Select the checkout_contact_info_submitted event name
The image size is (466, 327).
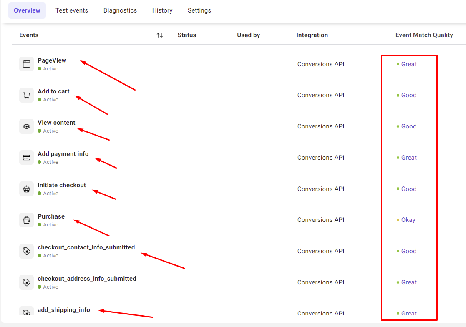86,247
